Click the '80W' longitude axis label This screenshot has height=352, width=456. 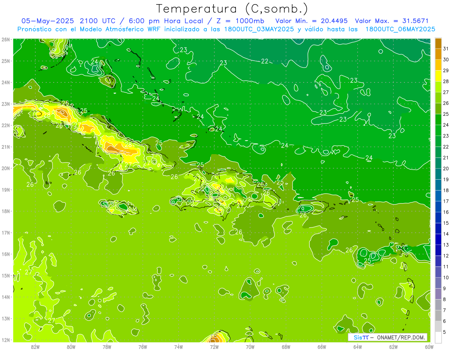[71, 347]
